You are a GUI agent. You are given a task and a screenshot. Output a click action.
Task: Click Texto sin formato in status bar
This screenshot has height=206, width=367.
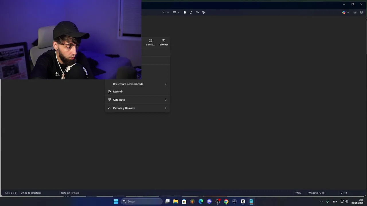[x=70, y=193]
